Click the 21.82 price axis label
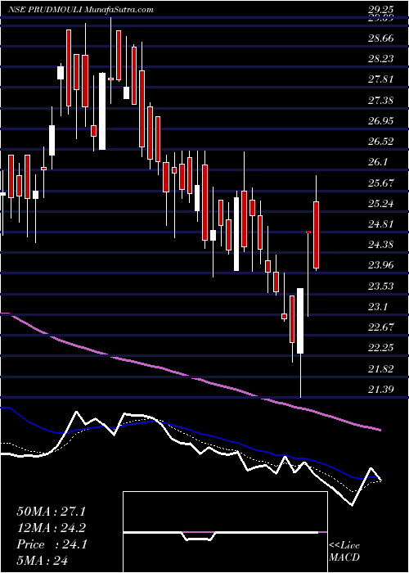This screenshot has width=409, height=573. coord(381,368)
